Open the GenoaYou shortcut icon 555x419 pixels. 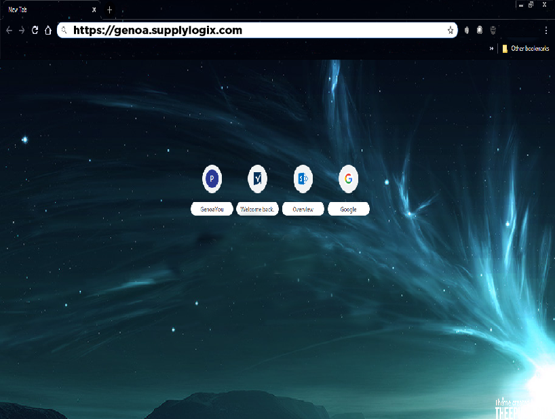(x=212, y=179)
